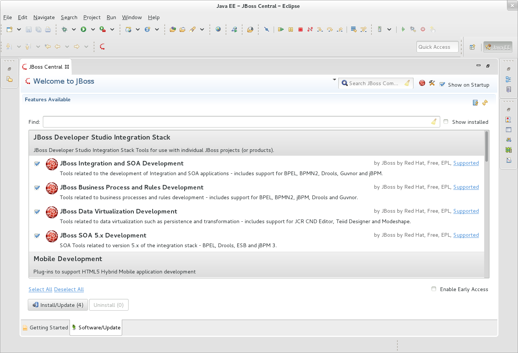
Task: Click the New wizard toolbar icon
Action: pos(10,29)
